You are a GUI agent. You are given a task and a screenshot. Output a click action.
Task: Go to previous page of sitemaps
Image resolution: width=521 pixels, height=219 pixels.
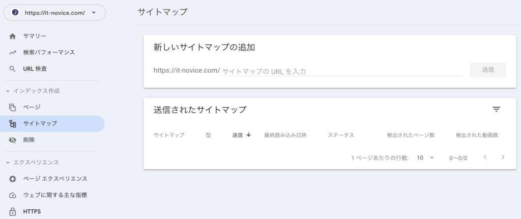[485, 158]
